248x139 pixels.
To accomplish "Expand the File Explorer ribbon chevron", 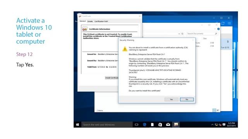I will 215,29.
